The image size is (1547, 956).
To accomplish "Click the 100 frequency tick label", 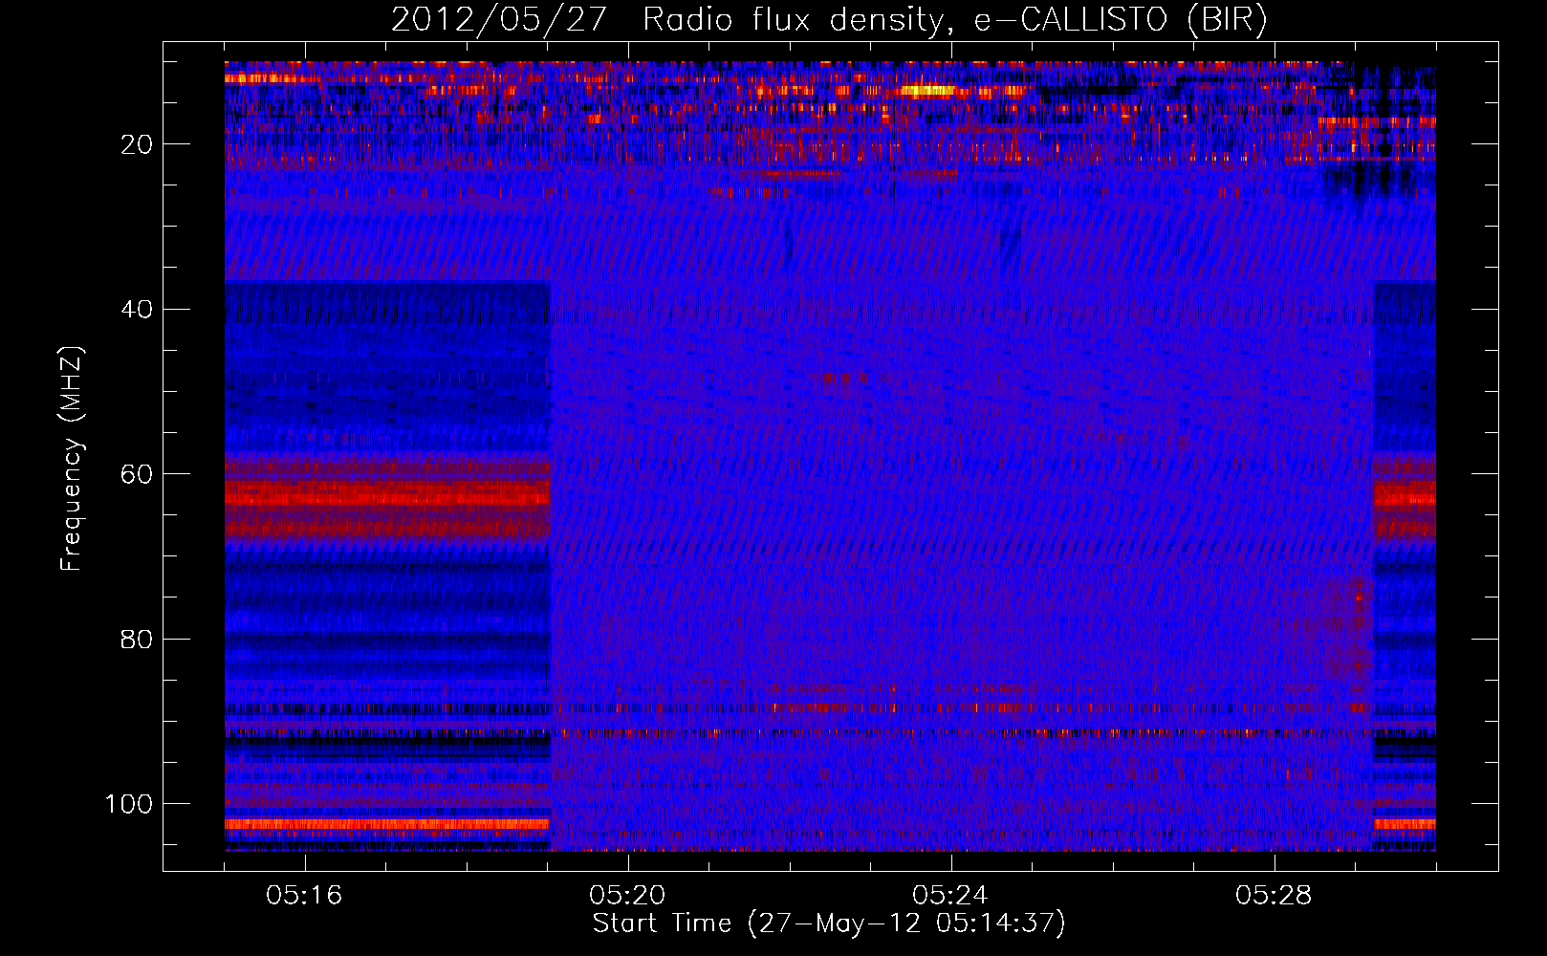I will click(130, 804).
